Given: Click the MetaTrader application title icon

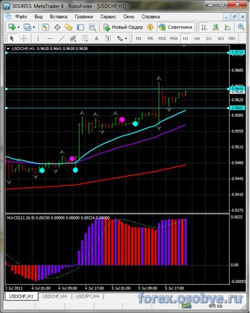Looking at the screenshot, I should [x=6, y=6].
